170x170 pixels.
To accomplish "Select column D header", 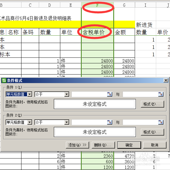I will point(49,5).
